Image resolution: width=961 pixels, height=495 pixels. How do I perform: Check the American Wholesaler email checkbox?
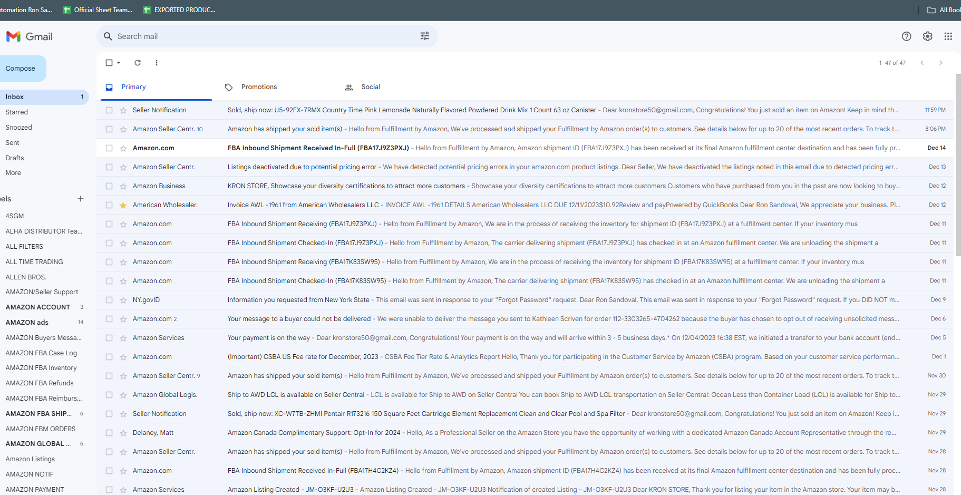pyautogui.click(x=109, y=205)
